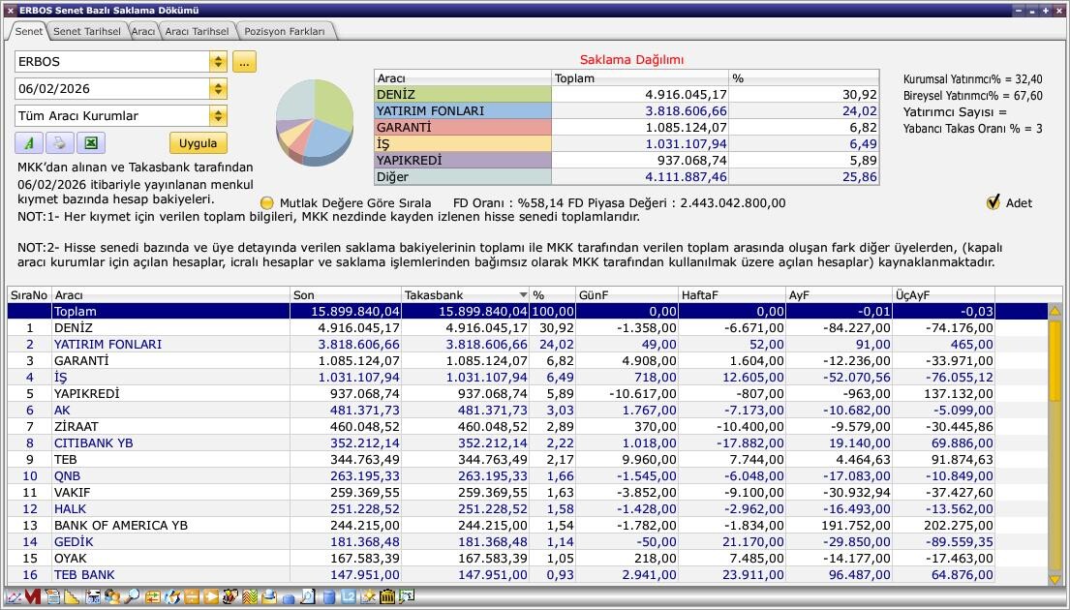The image size is (1070, 610).
Task: Click the table's vertical scrollbar down arrow
Action: tap(1055, 579)
